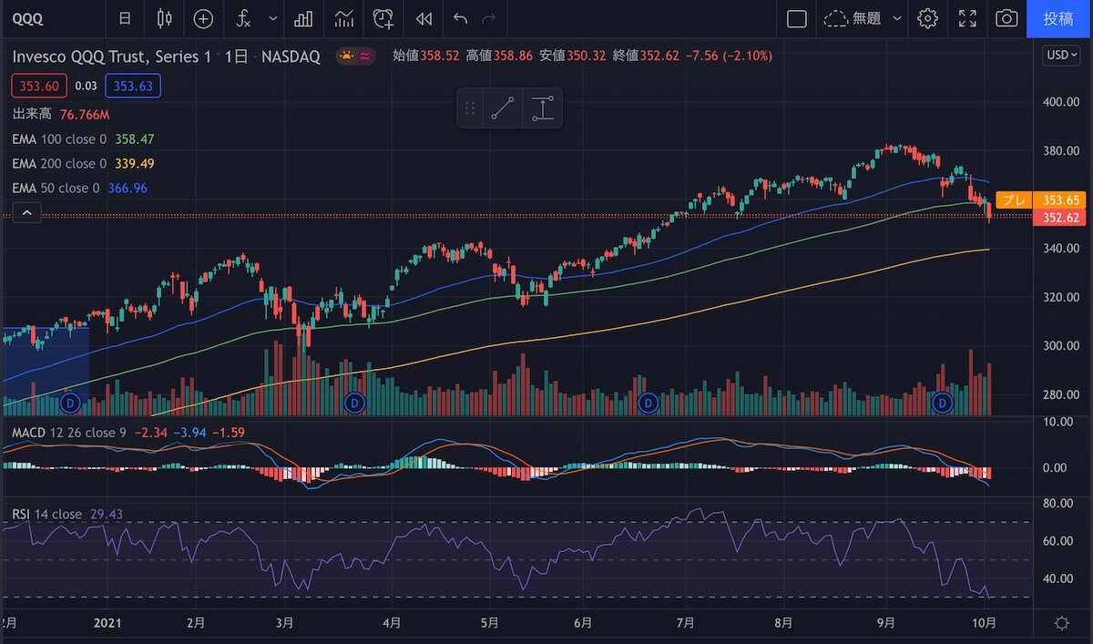Viewport: 1093px width, 644px height.
Task: Open candlestick chart style selector
Action: (x=164, y=18)
